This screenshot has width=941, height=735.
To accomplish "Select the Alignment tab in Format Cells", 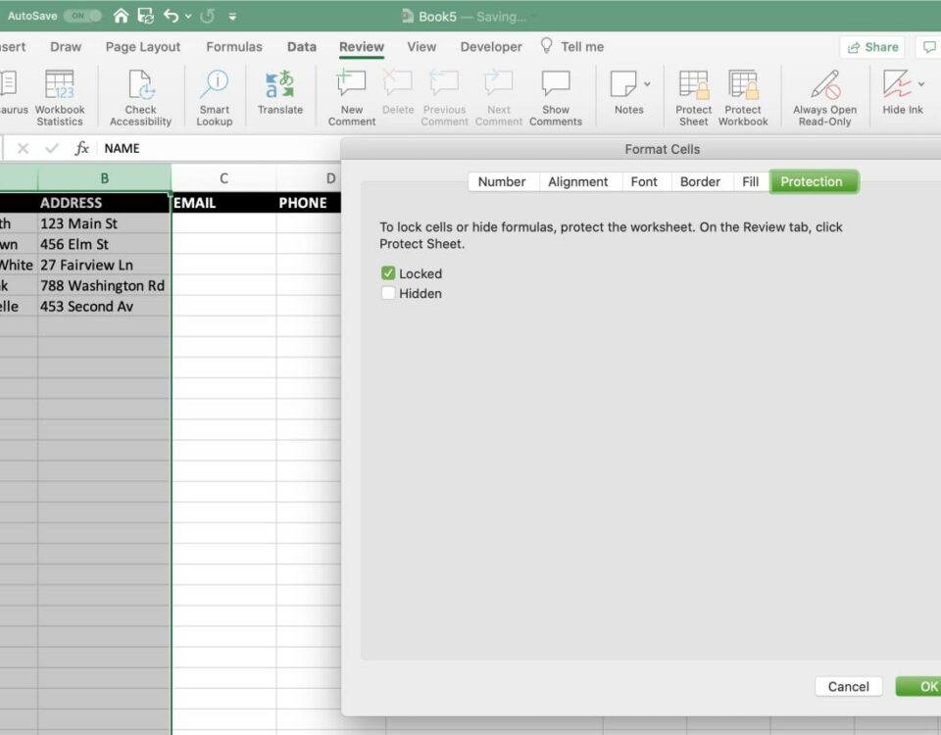I will [578, 182].
